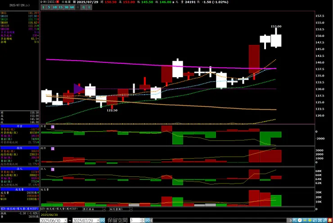This screenshot has width=333, height=223.
Task: Click the 153.00 high price label
Action: point(276,26)
